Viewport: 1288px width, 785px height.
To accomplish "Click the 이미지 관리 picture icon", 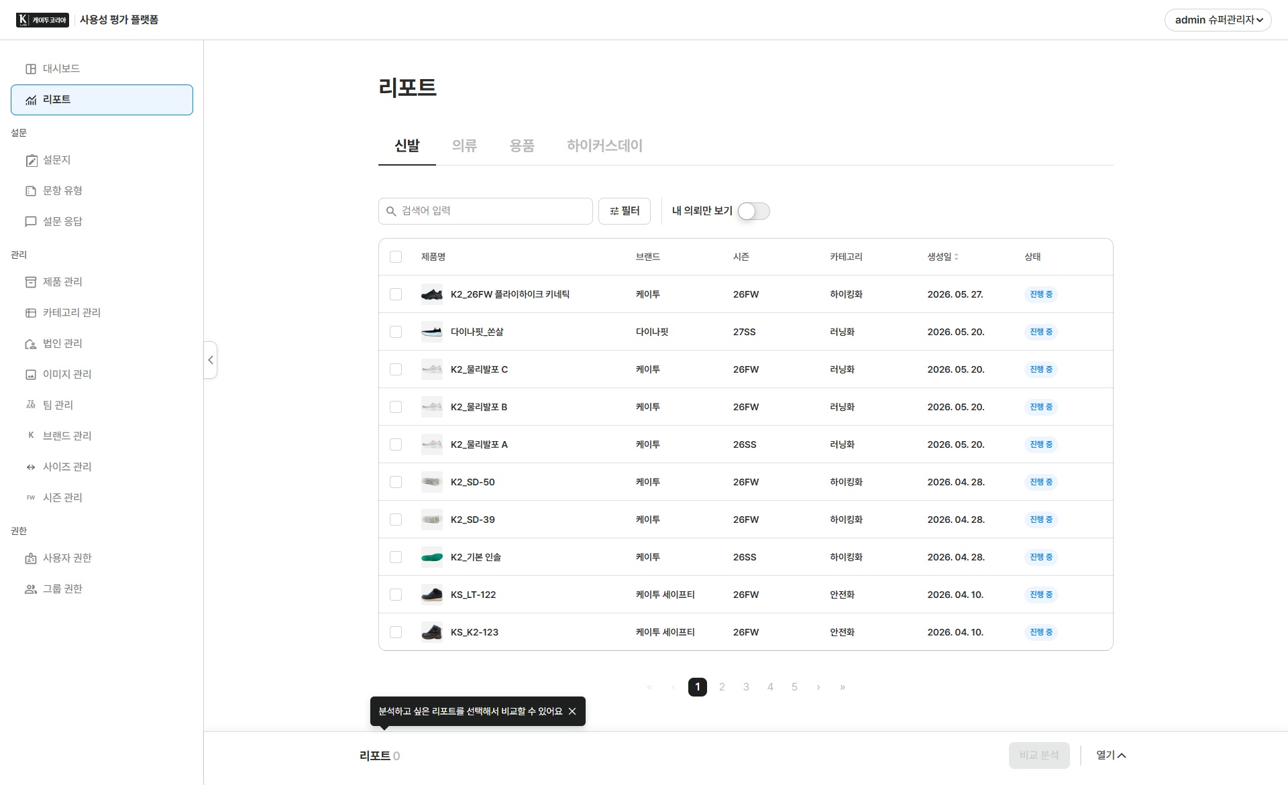I will click(31, 375).
